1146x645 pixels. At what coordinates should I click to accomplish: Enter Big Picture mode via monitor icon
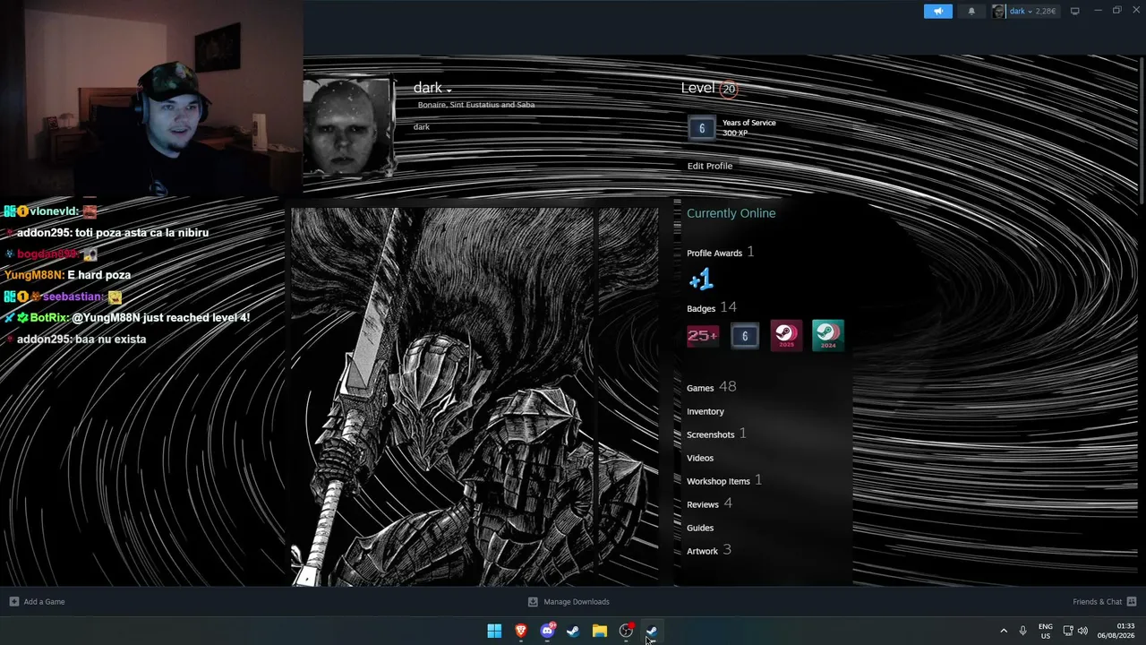pyautogui.click(x=1074, y=12)
